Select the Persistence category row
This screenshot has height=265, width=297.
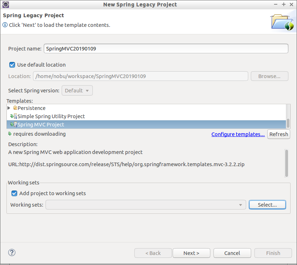point(146,108)
